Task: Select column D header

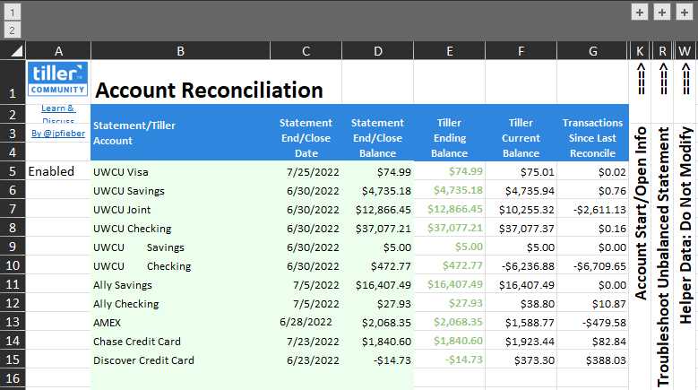Action: click(377, 51)
